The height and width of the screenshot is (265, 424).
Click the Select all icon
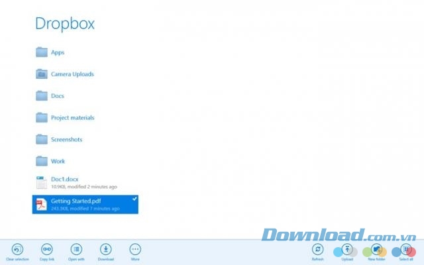[406, 249]
